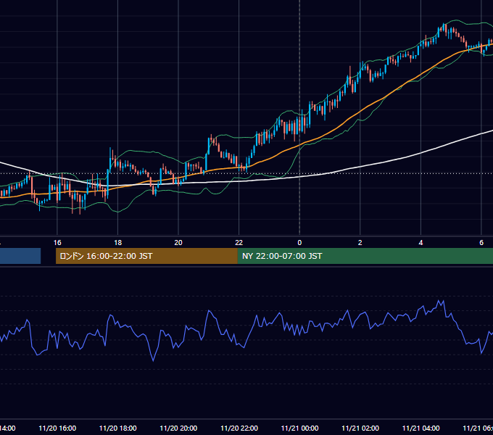Click the hour label 6 on chart axis

click(481, 243)
